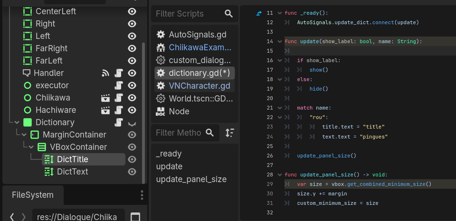Open AutoSignals.gd from the script list
The image size is (456, 221).
coord(197,35)
